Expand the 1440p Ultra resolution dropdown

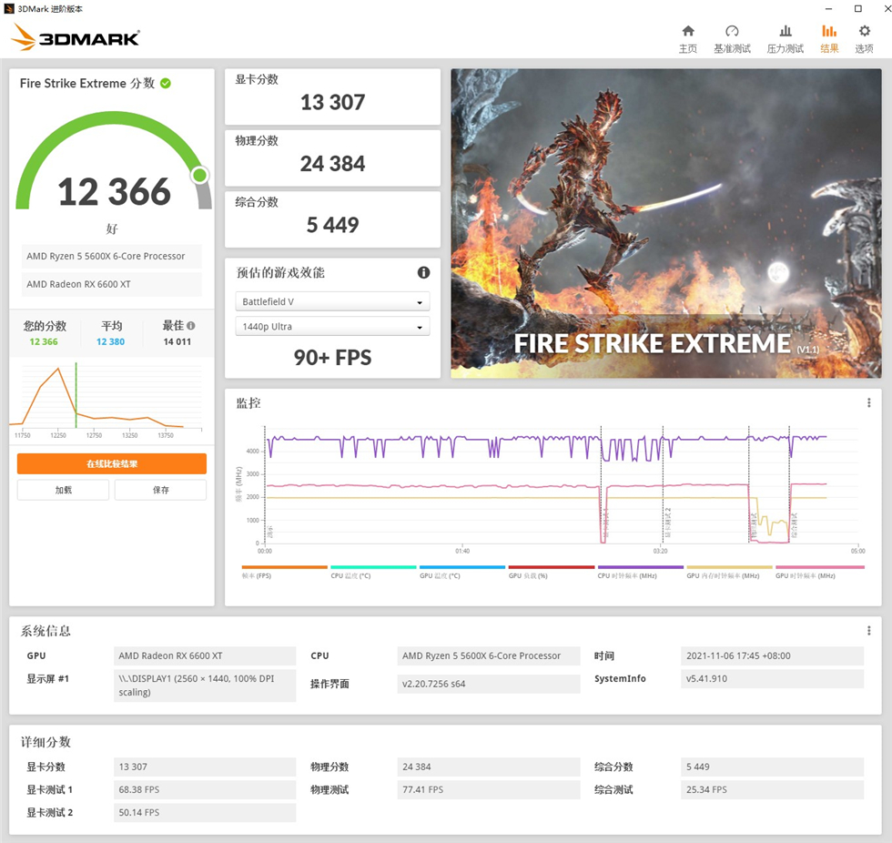(x=332, y=327)
